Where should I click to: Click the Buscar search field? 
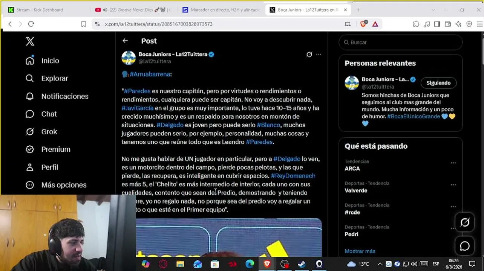(400, 42)
